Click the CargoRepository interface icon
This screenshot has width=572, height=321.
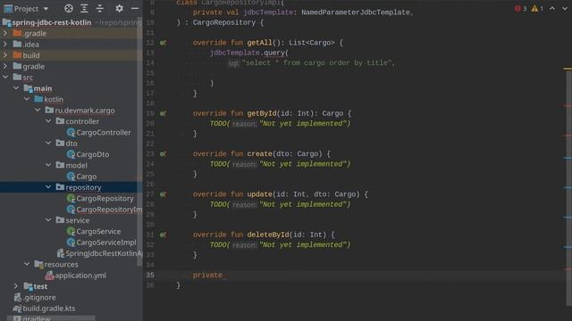71,198
